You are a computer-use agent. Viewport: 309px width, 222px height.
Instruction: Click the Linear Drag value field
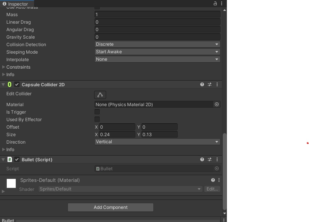click(x=157, y=22)
